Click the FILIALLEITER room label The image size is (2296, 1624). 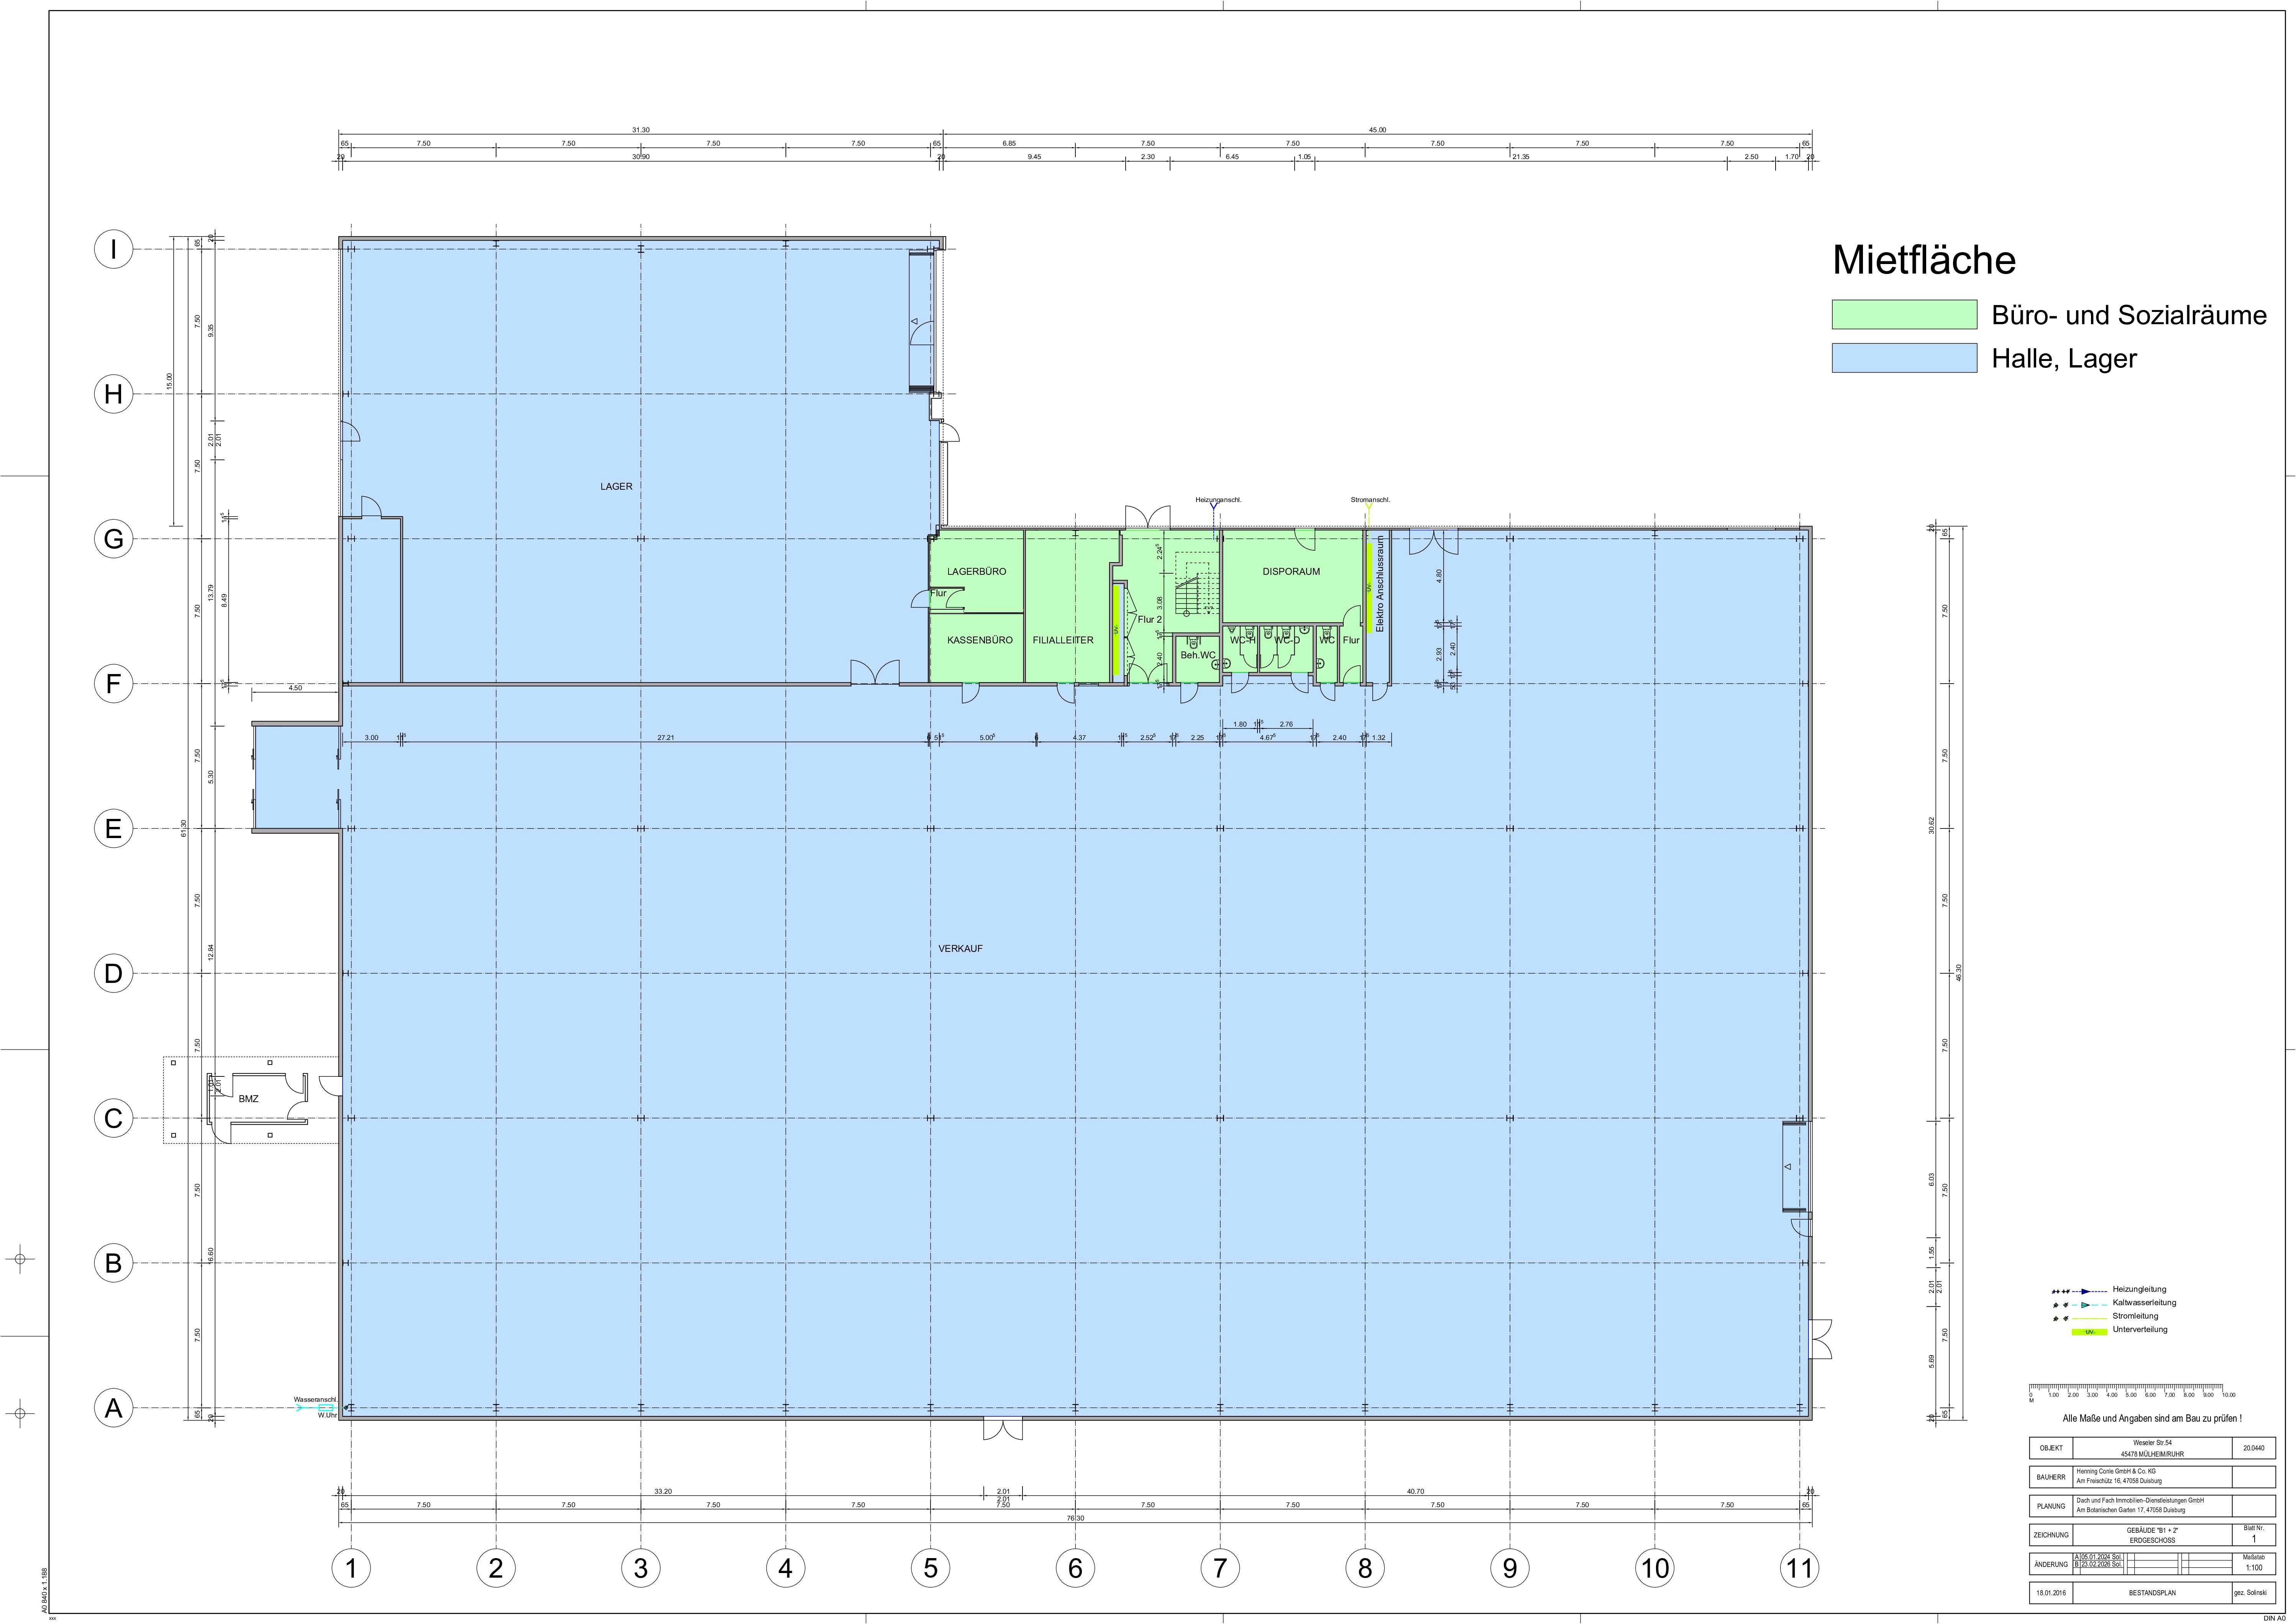pos(1063,640)
